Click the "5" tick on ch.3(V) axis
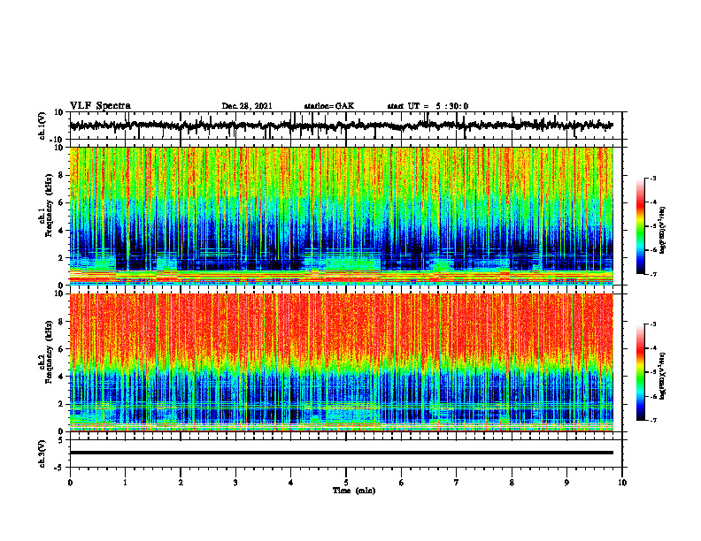The width and height of the screenshot is (701, 541). click(61, 439)
